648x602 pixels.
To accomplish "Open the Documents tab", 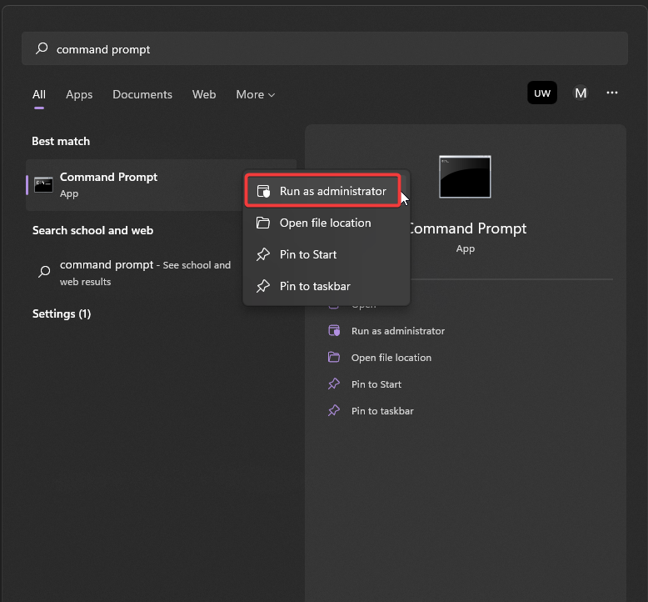I will (x=142, y=94).
